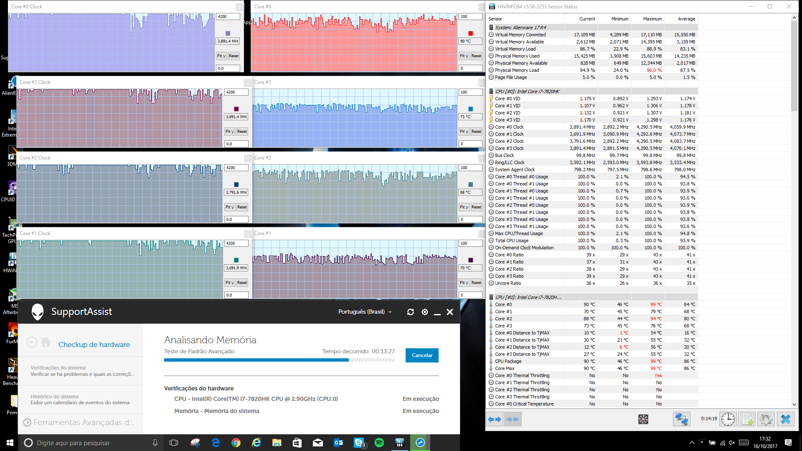
Task: Go to SupportAssist home icon
Action: (46, 342)
